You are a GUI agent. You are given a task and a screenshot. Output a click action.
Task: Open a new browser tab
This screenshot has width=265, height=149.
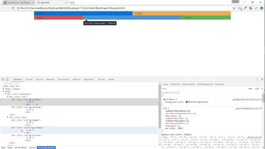pos(72,2)
